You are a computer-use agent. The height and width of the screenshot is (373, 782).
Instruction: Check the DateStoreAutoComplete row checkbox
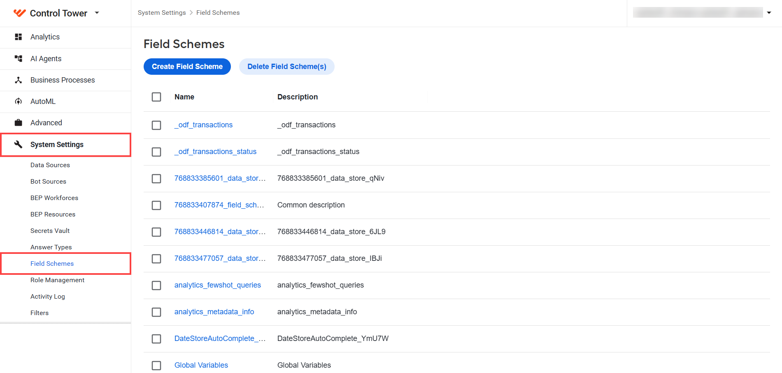(156, 338)
